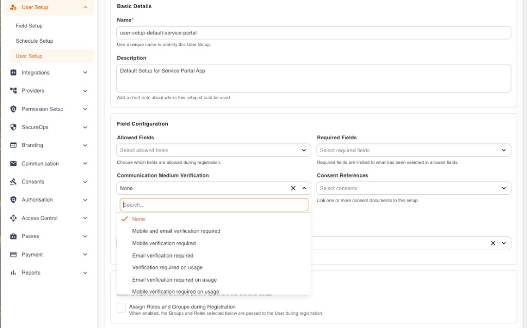Click the Authorisation sidebar icon
Screen dimensions: 527x328
pyautogui.click(x=13, y=200)
